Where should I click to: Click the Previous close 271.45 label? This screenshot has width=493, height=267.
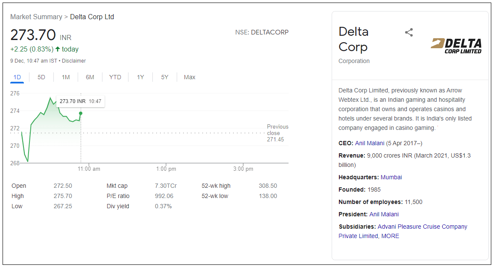point(277,133)
